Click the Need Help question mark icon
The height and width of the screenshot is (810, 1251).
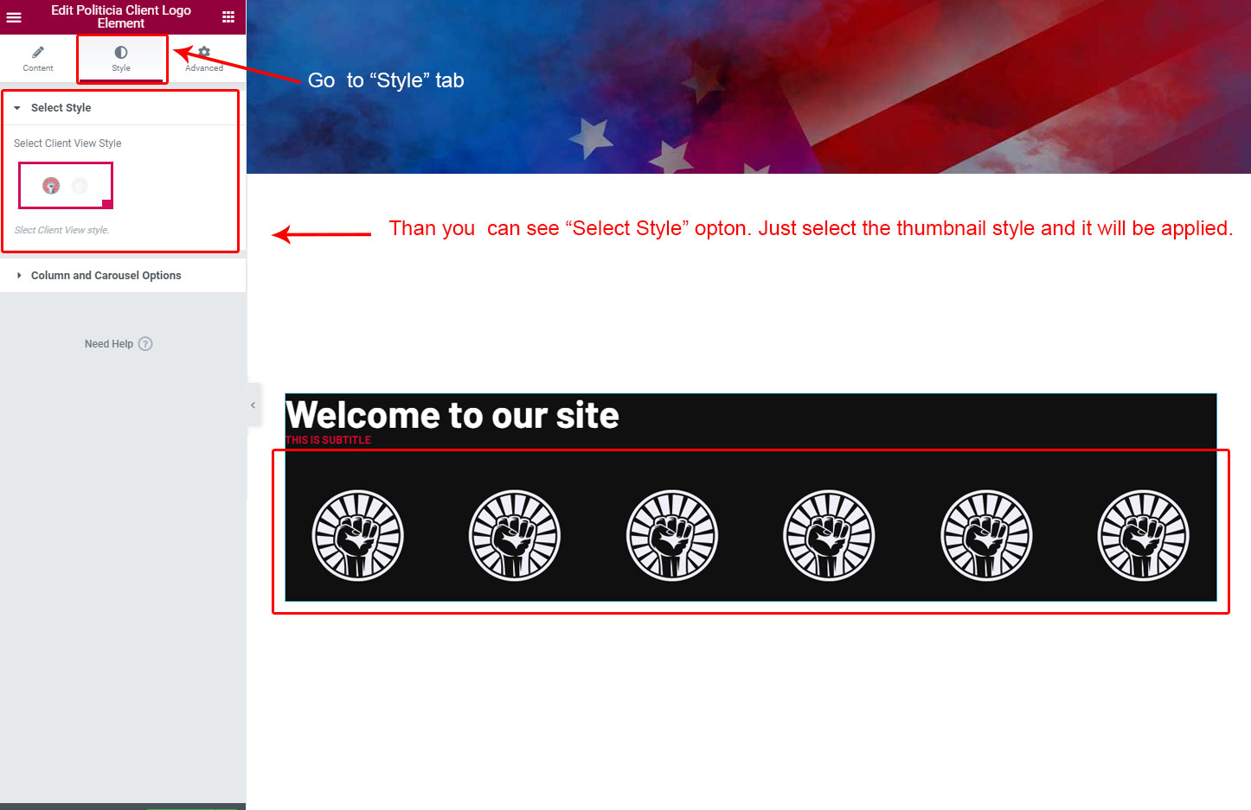pos(145,344)
